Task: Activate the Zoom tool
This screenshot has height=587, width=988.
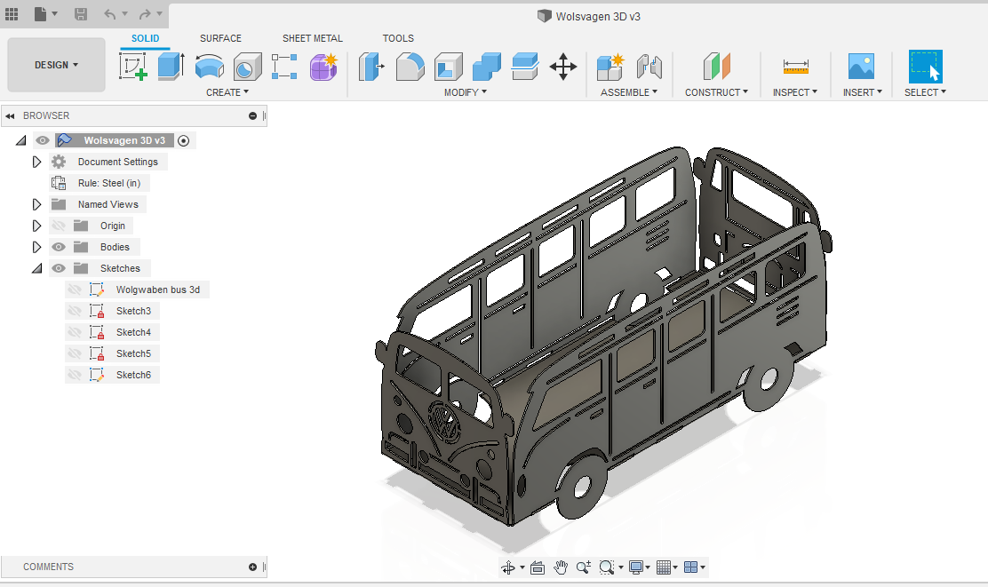Action: 584,567
